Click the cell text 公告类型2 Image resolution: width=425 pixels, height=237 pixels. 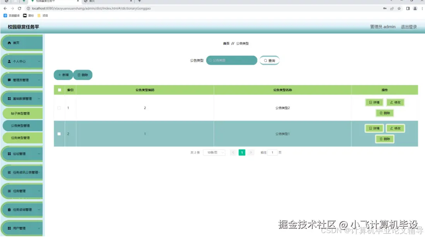click(x=283, y=108)
